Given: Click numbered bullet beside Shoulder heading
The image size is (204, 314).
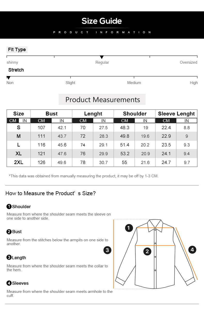Looking at the screenshot, I should pyautogui.click(x=9, y=206).
